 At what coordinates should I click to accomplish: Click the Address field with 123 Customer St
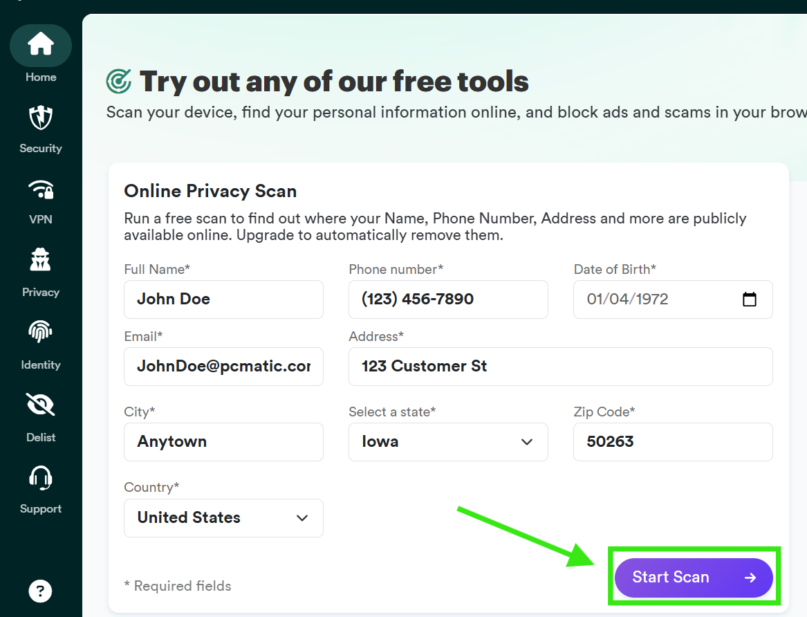click(560, 367)
